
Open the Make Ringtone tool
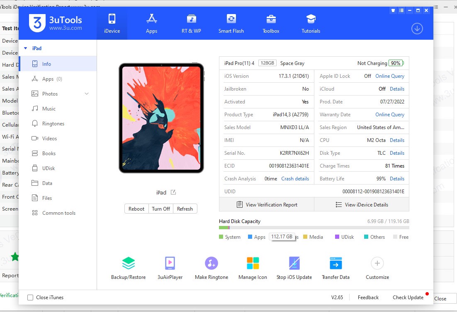pos(211,264)
